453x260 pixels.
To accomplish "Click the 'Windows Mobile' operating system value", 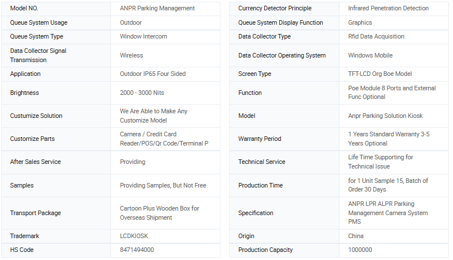I will 370,55.
